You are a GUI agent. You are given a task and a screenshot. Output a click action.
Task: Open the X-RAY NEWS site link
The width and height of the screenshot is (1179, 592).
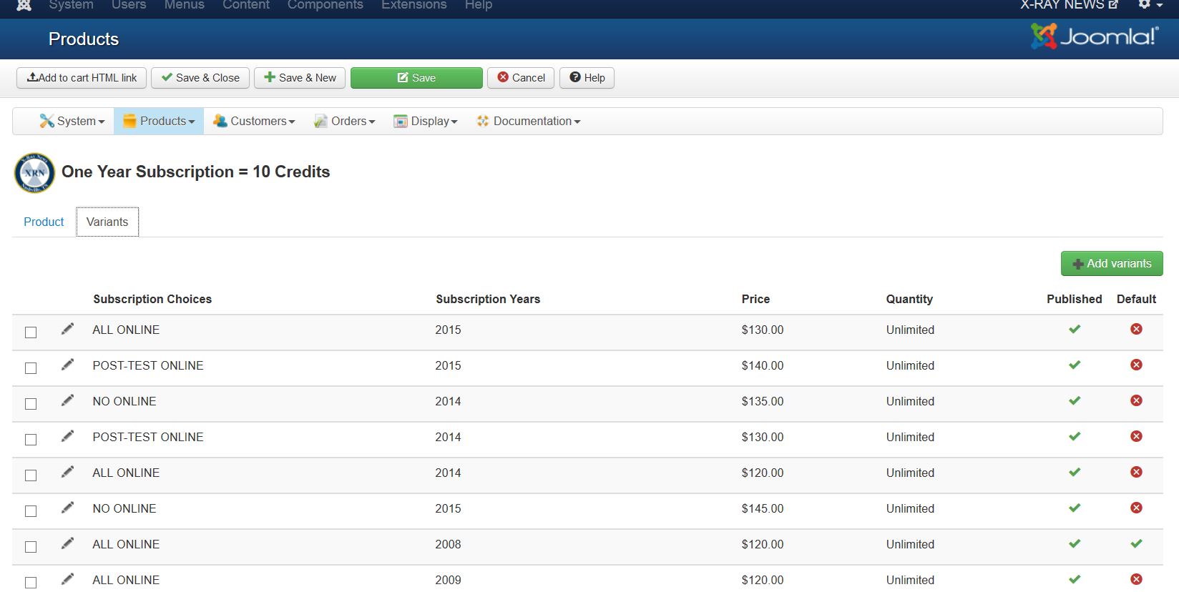pyautogui.click(x=1068, y=5)
